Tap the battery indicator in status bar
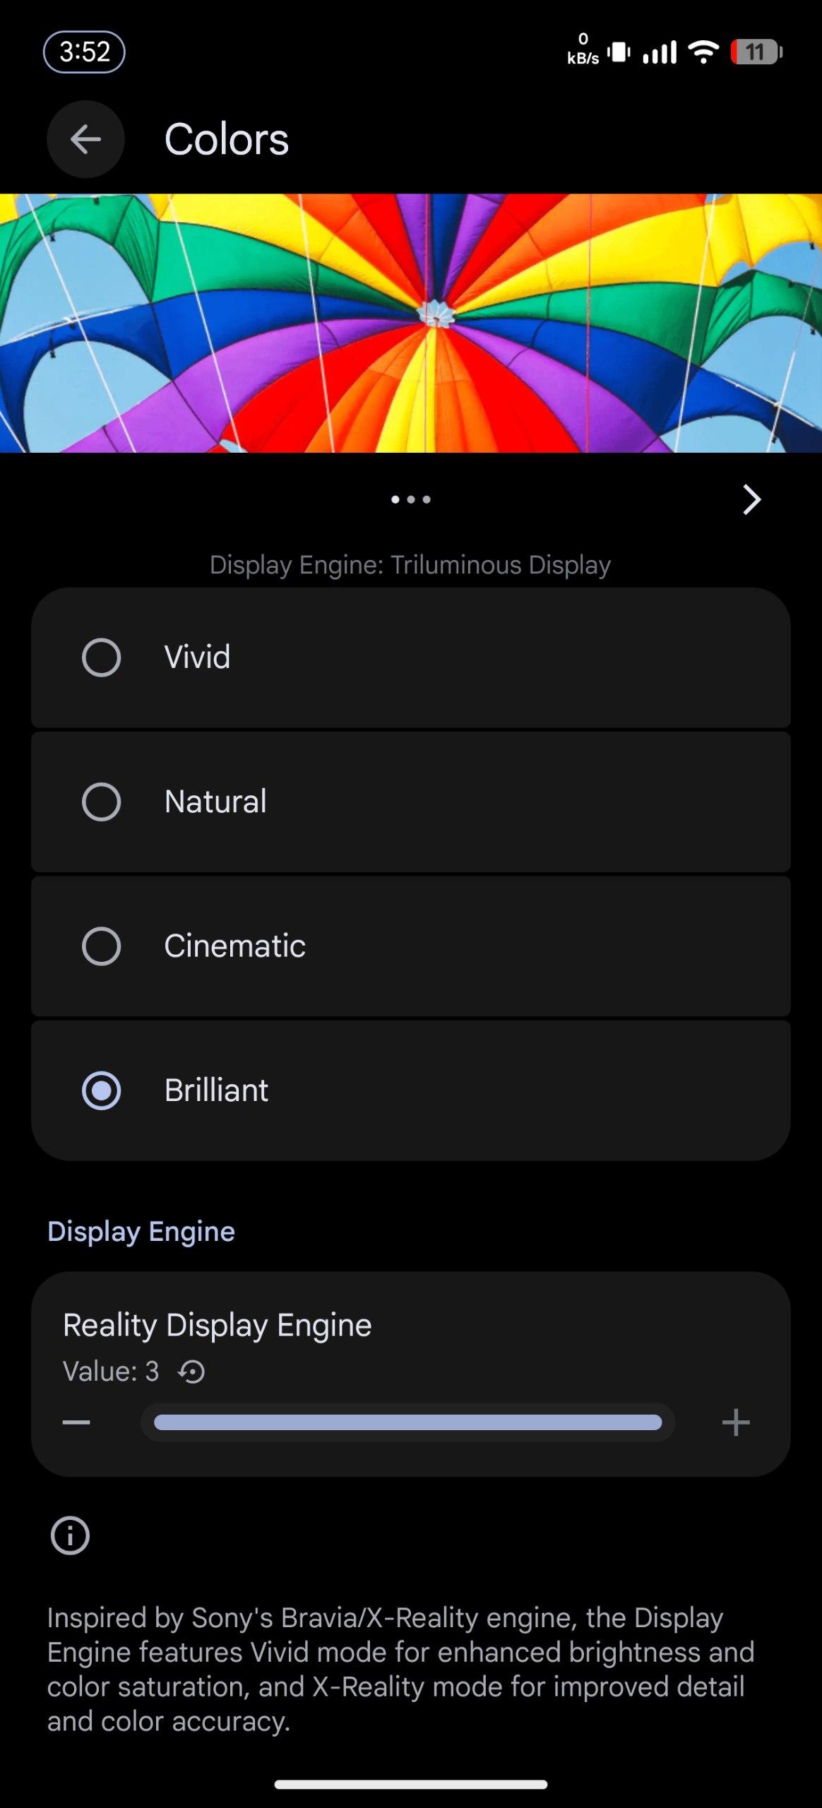The width and height of the screenshot is (822, 1808). point(756,52)
